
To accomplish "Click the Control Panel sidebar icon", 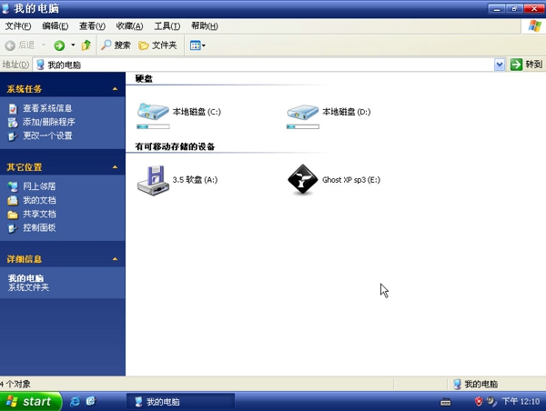I will pos(13,228).
